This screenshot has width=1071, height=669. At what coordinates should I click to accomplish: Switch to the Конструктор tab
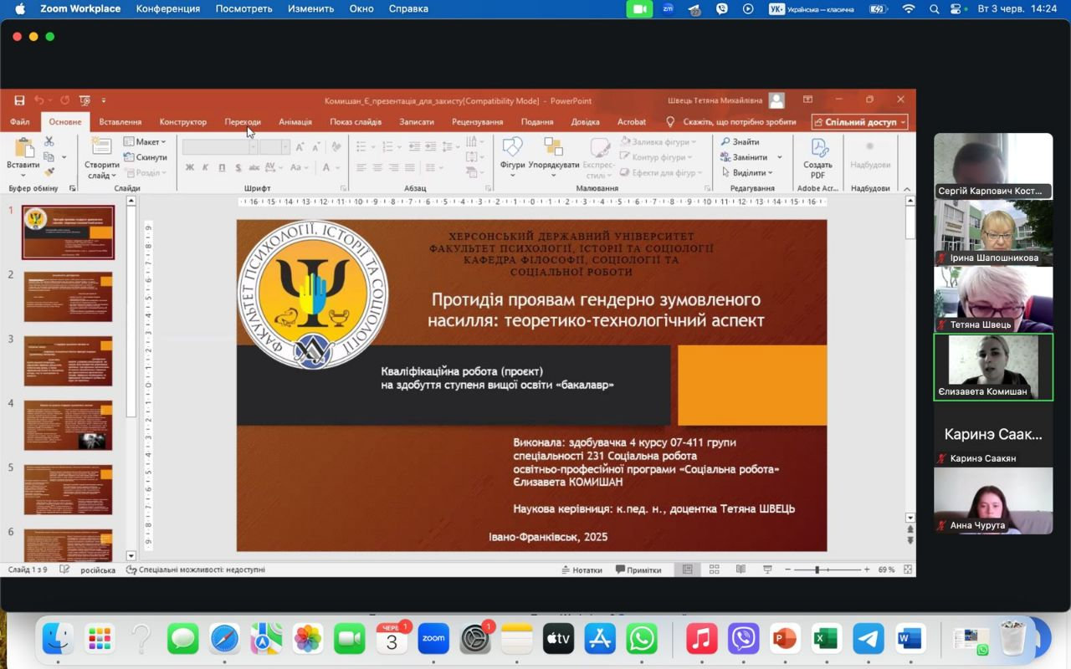coord(182,122)
